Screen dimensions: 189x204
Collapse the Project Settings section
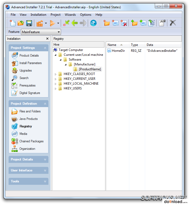(x=45, y=48)
